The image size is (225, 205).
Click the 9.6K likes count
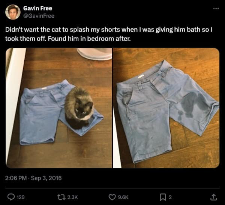click(x=123, y=197)
